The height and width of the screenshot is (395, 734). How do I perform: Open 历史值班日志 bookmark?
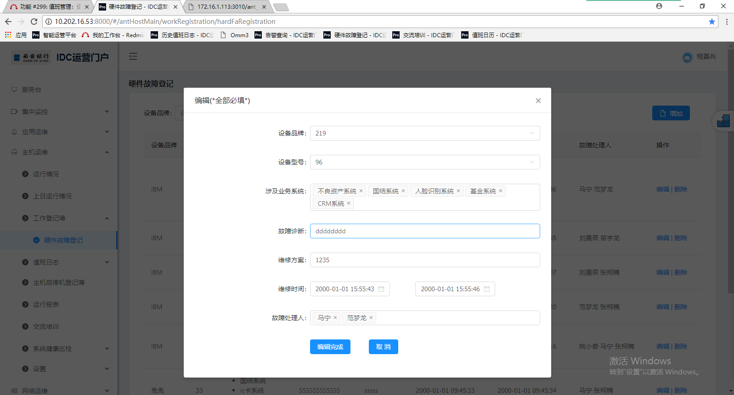pos(182,35)
